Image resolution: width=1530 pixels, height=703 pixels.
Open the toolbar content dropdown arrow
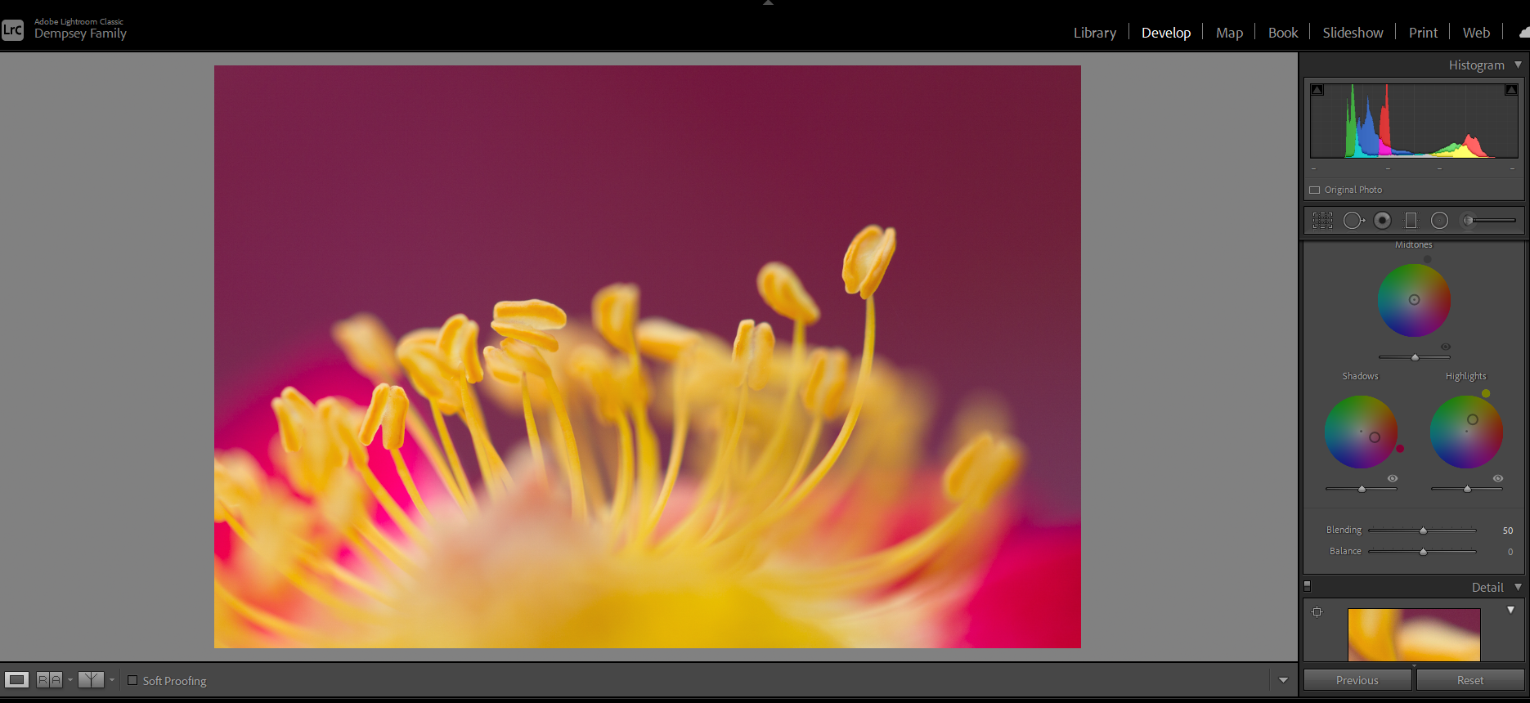coord(1283,680)
